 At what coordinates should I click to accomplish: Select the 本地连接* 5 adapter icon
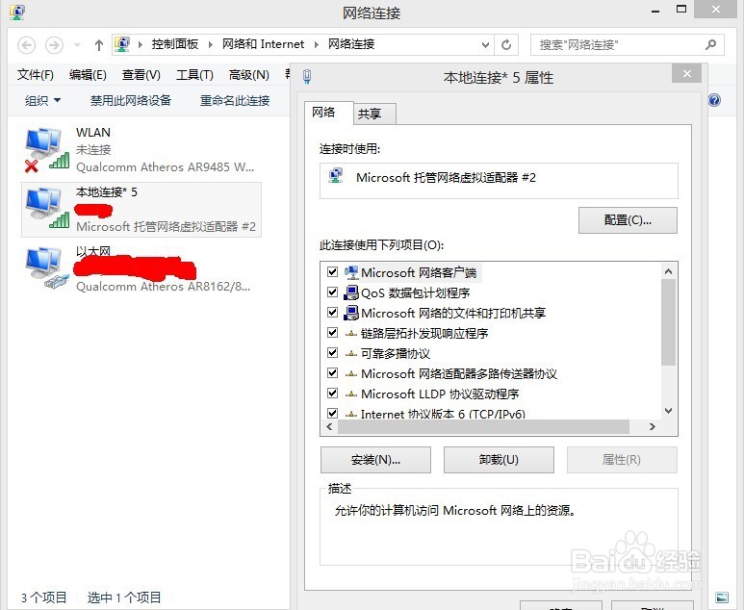pos(47,208)
